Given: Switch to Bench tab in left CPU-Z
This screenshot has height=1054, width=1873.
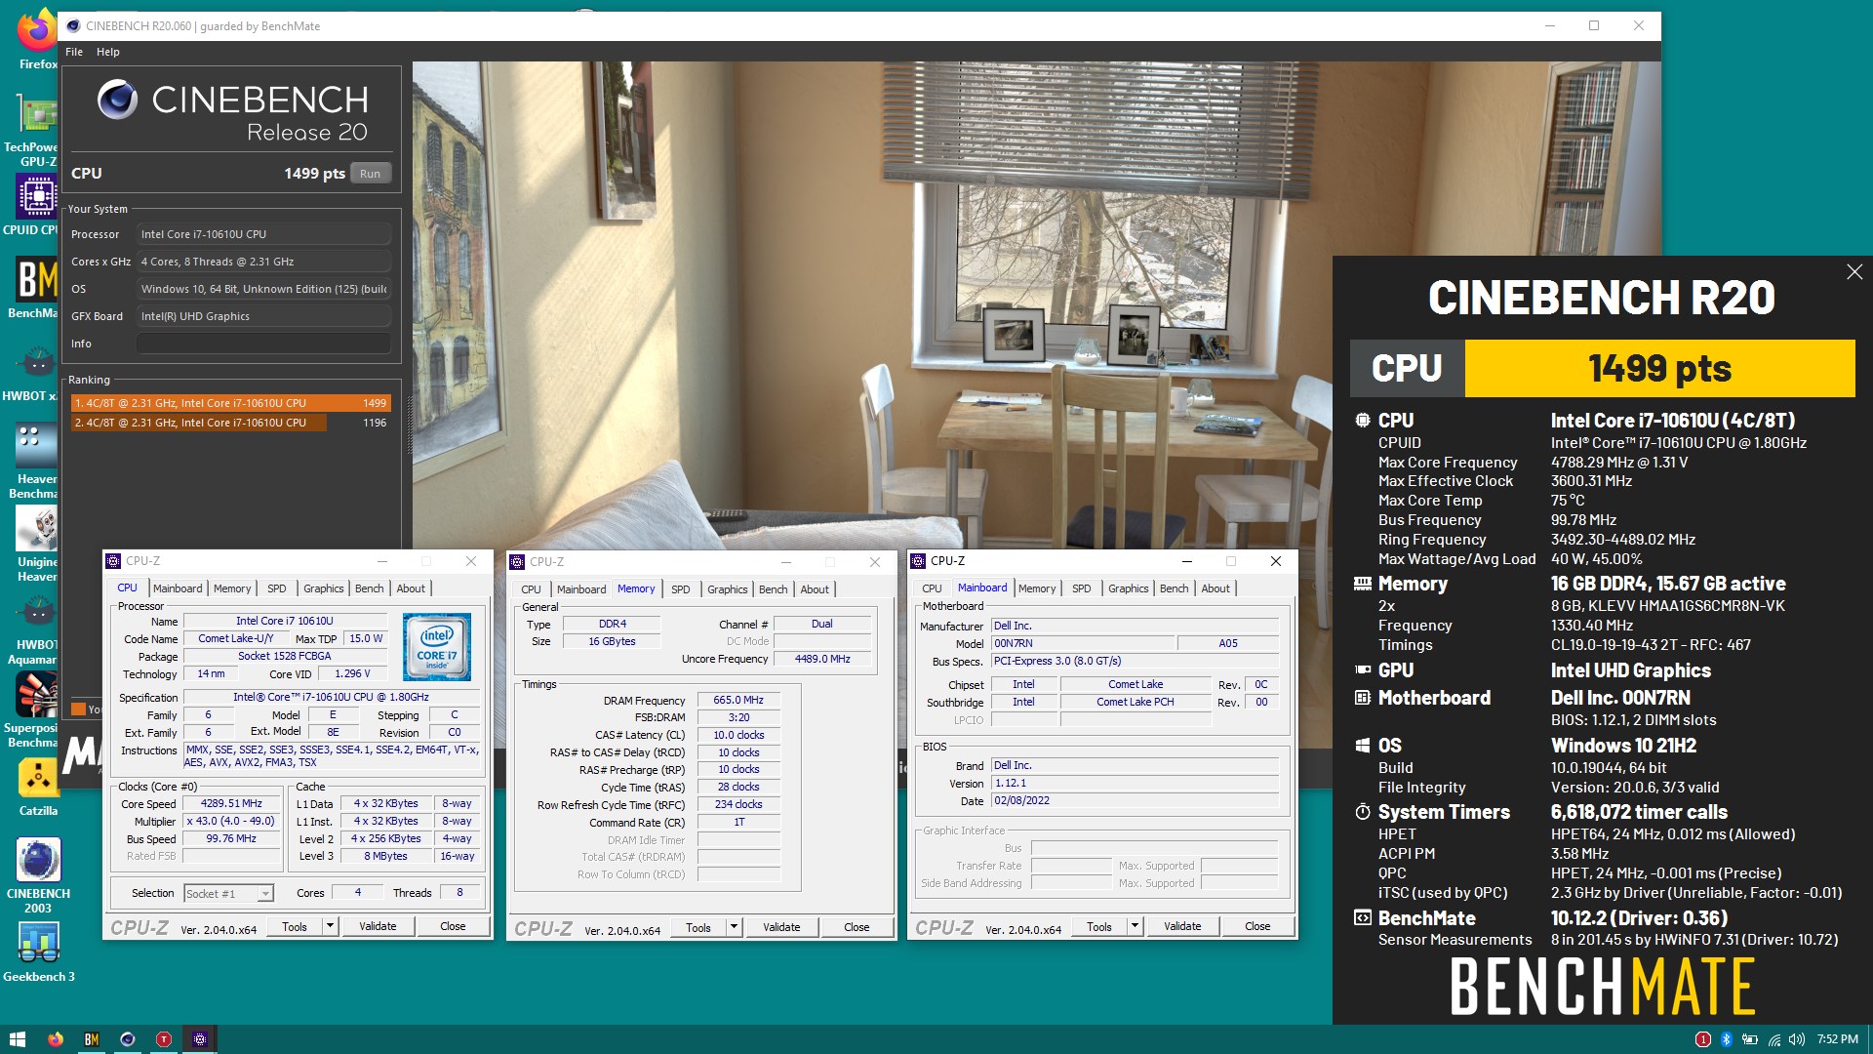Looking at the screenshot, I should [x=369, y=588].
